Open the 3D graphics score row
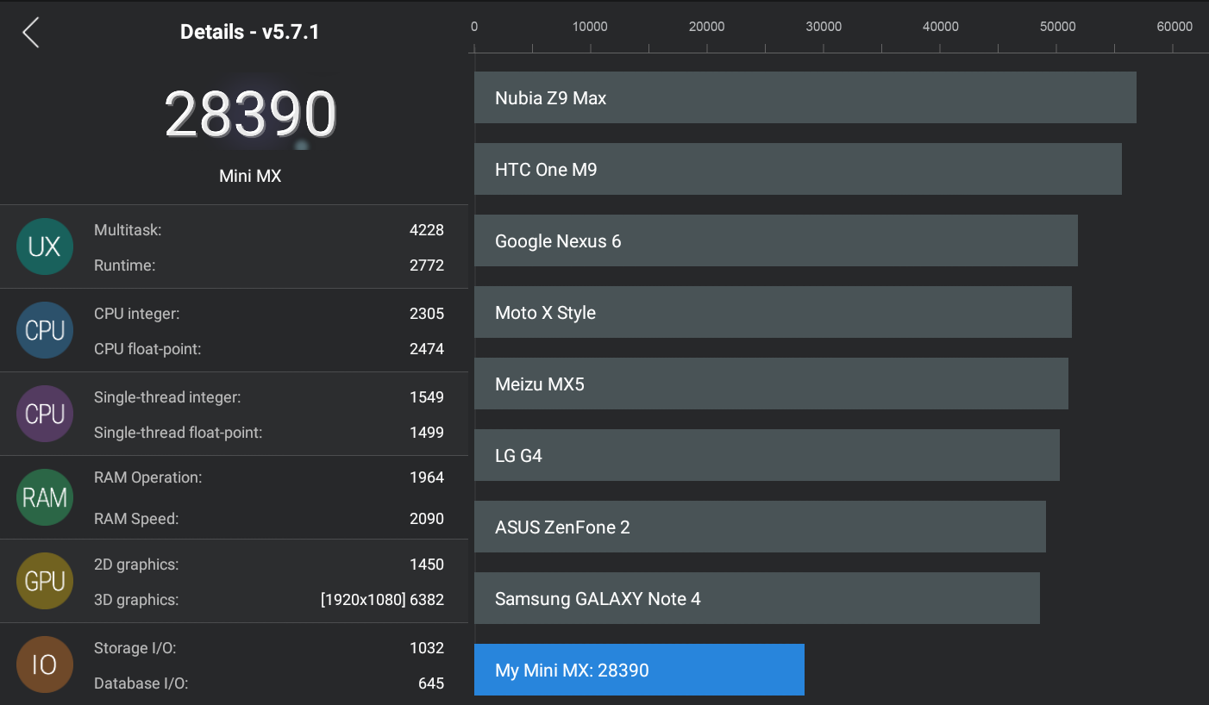 click(269, 600)
